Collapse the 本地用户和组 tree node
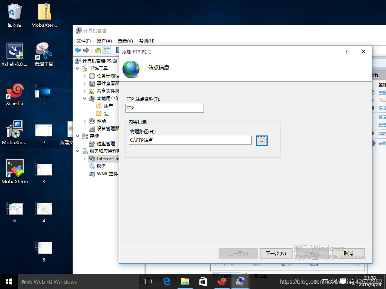The width and height of the screenshot is (386, 289). coord(85,99)
